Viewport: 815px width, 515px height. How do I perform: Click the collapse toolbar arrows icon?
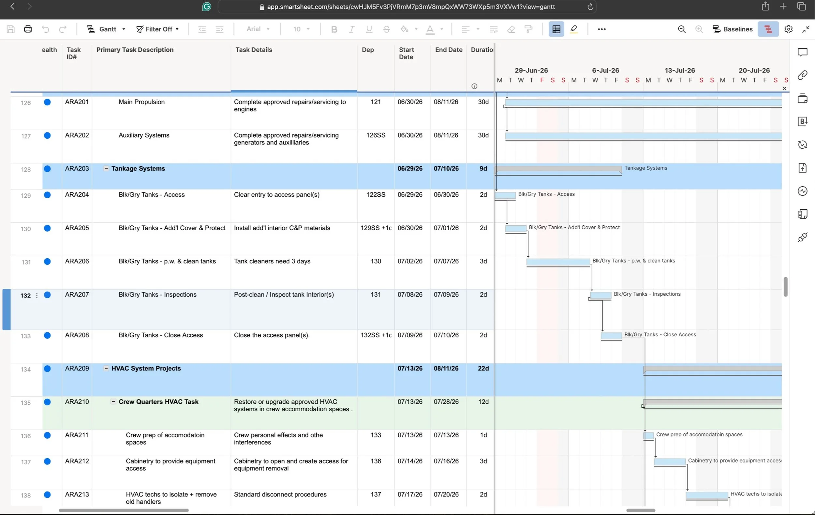(806, 29)
